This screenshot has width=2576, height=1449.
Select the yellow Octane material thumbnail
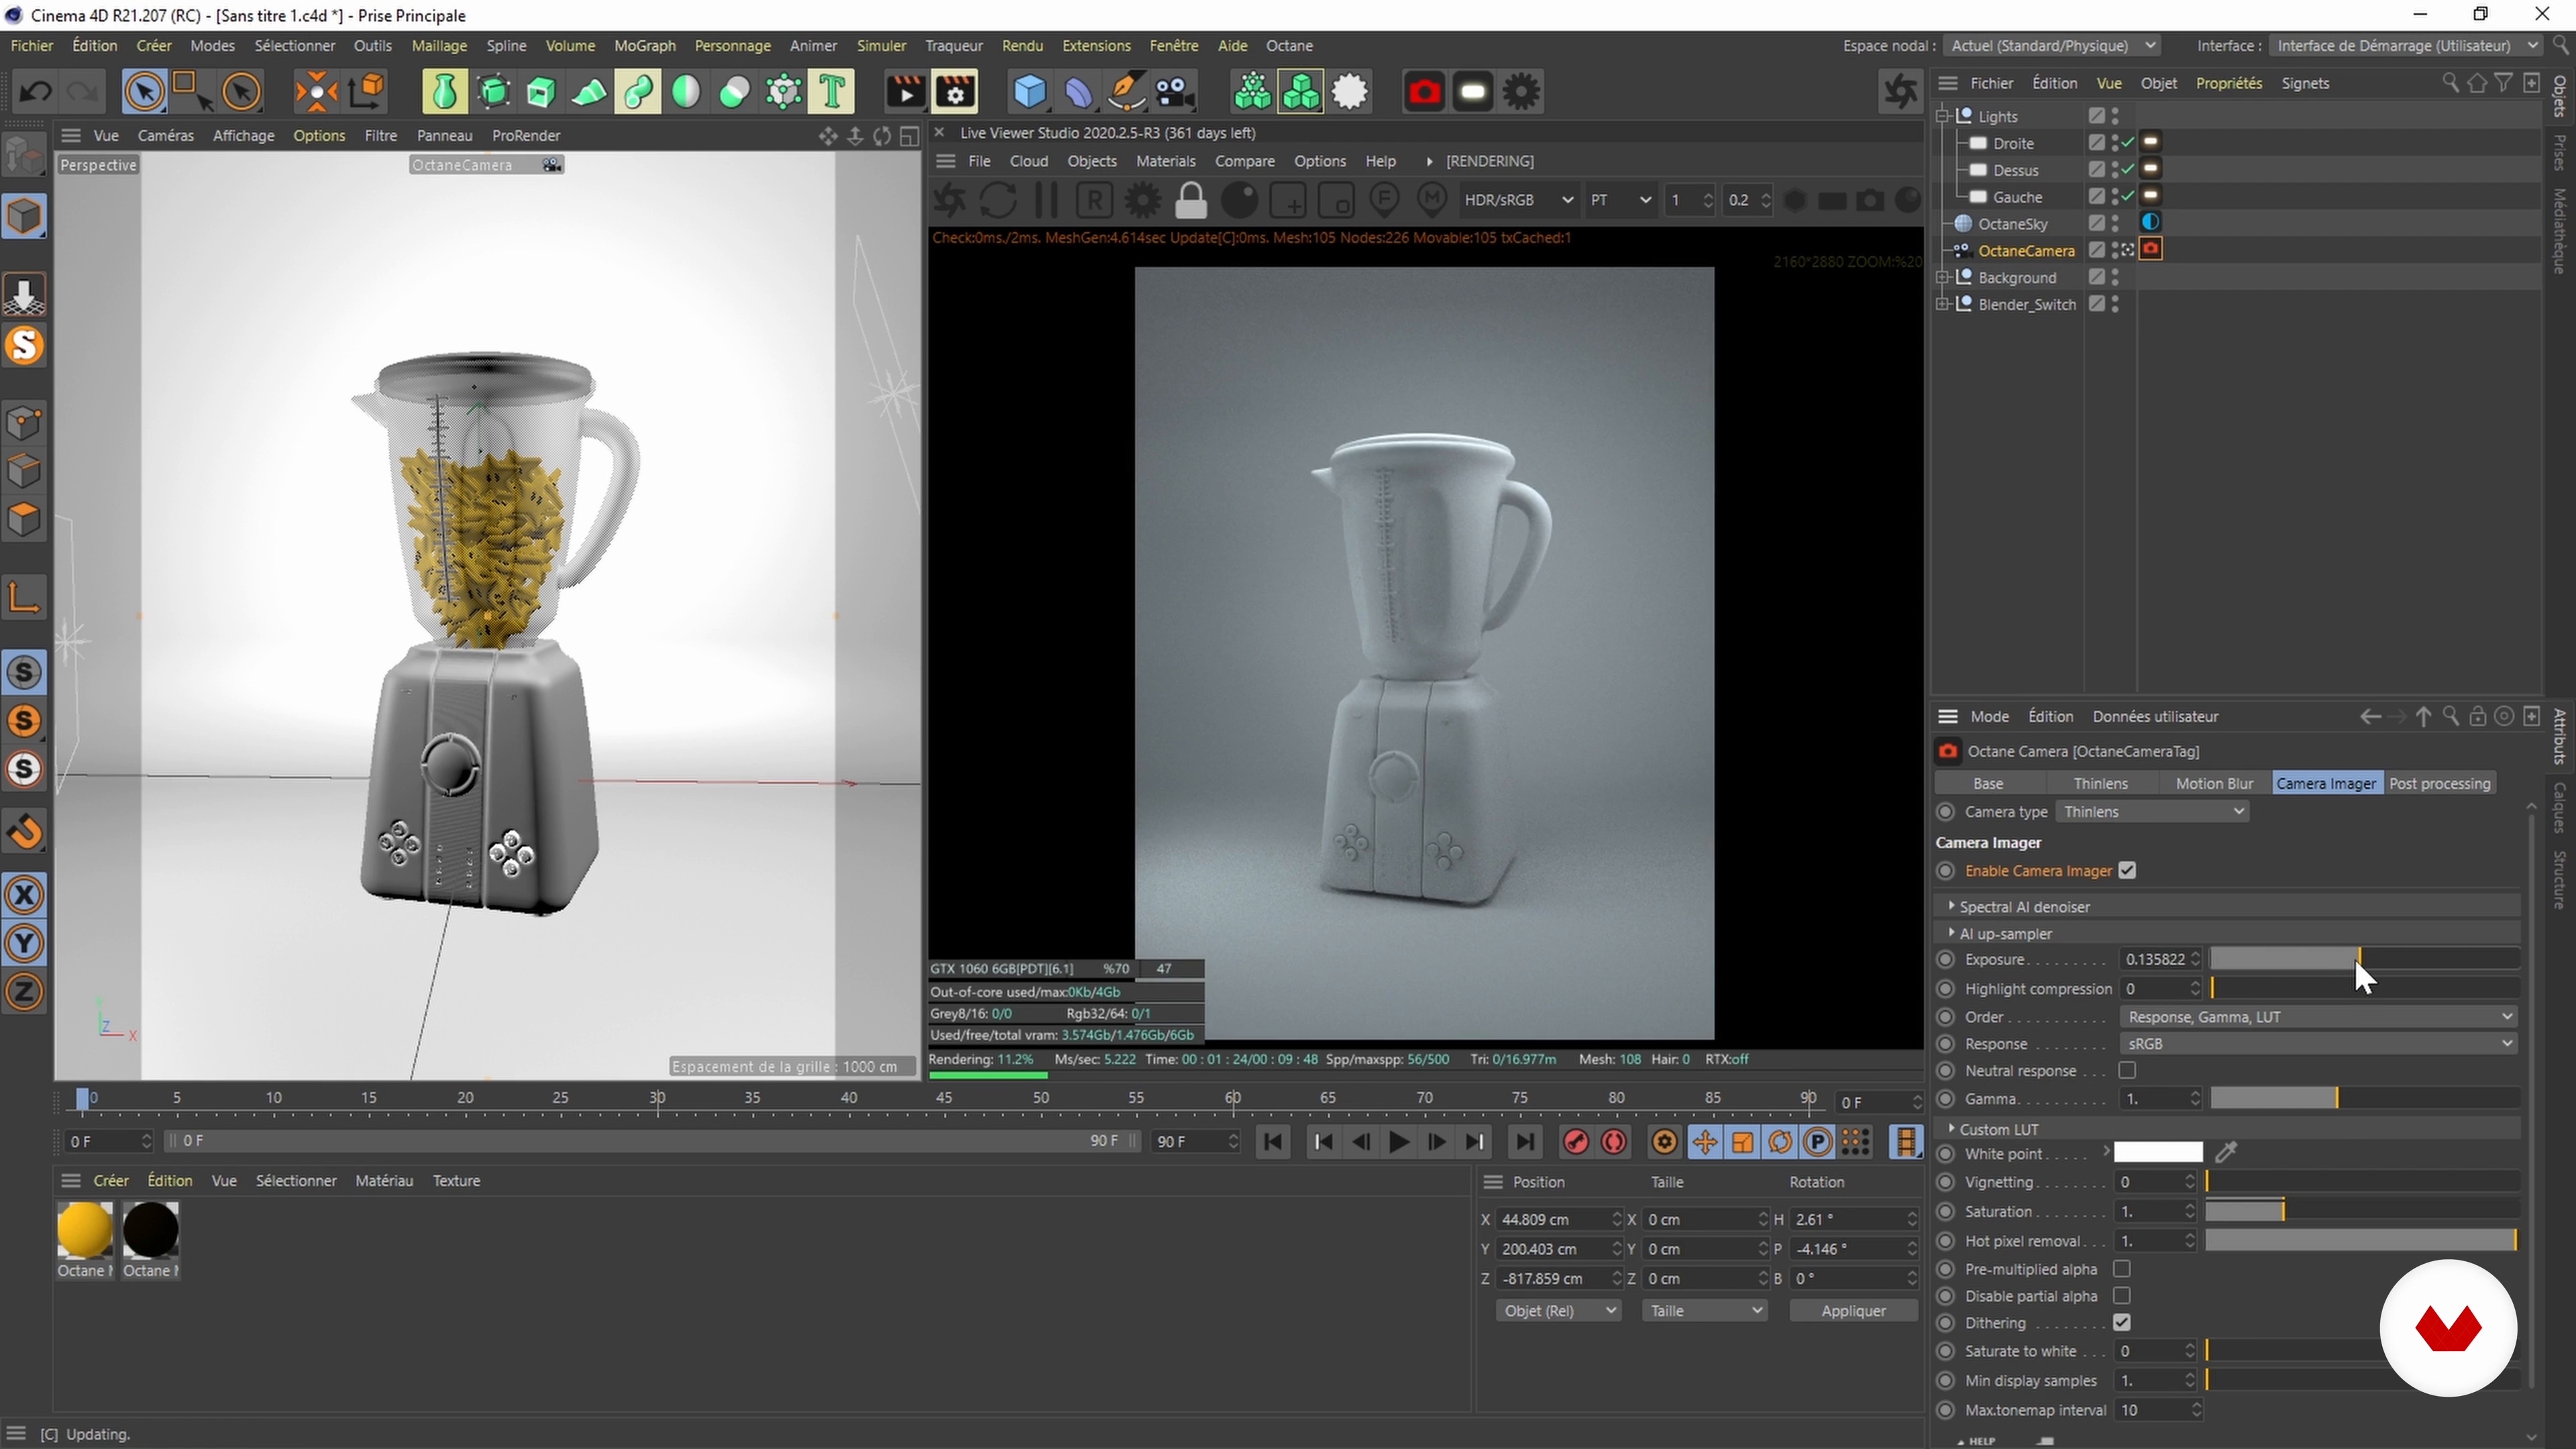coord(85,1230)
